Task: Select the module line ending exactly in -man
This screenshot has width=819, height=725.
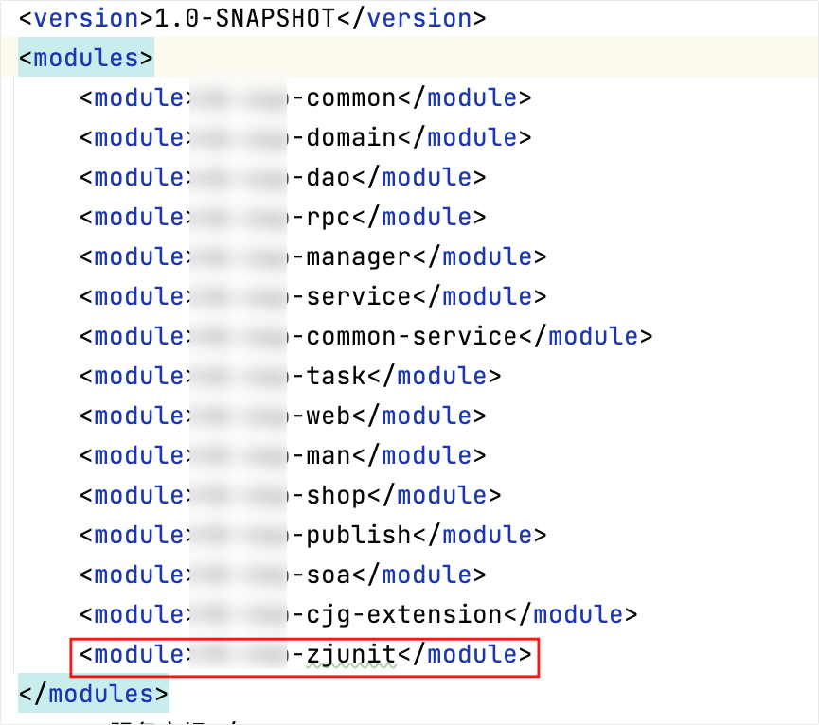Action: coord(282,455)
